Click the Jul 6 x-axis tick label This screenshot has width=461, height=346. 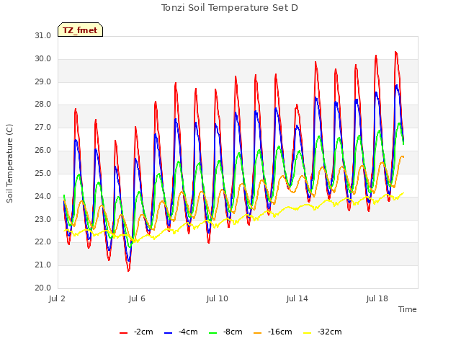click(137, 299)
